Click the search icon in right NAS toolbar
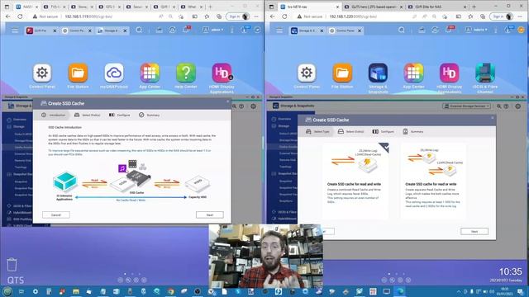Image resolution: width=529 pixels, height=297 pixels. tap(402, 30)
